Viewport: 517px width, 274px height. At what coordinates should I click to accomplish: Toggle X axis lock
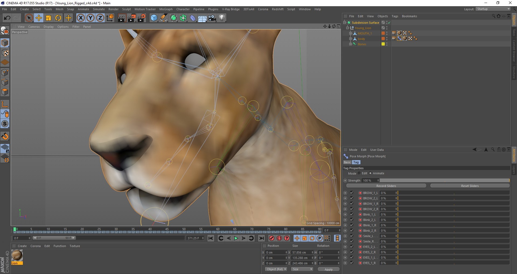[81, 18]
